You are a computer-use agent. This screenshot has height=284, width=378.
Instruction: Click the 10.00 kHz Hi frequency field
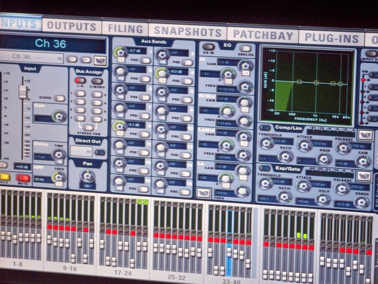coord(227,89)
